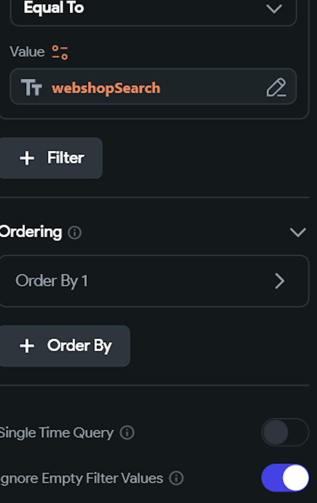Show info for Ignore Empty Filter Values
Image resolution: width=317 pixels, height=503 pixels.
(x=176, y=478)
